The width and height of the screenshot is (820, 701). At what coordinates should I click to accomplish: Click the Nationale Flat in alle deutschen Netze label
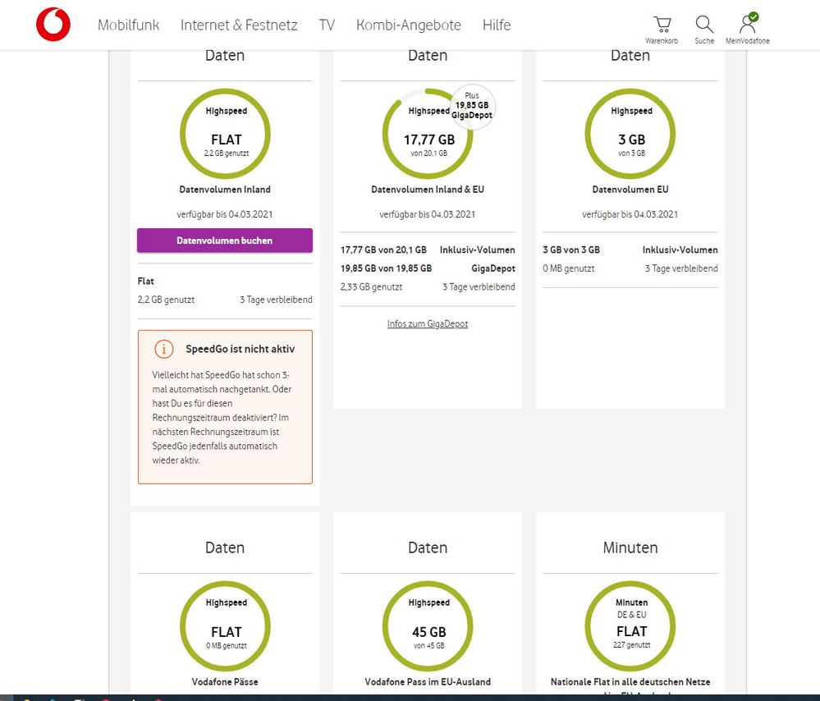pos(630,681)
